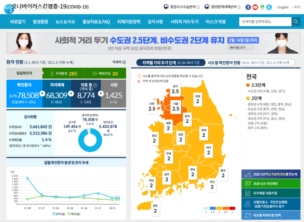Select the Seoul (서울) region on map
304x222 pixels.
[x=175, y=106]
